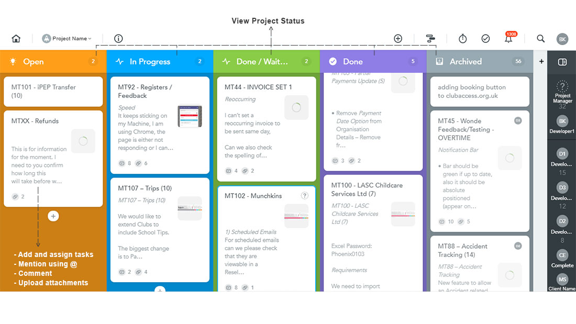Select the Archived column header
The height and width of the screenshot is (324, 576).
pos(479,61)
